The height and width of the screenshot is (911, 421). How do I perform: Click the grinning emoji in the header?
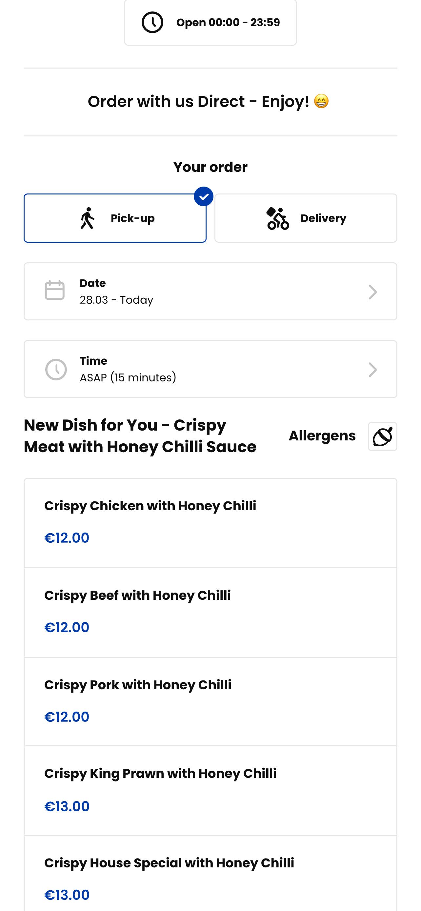tap(321, 102)
